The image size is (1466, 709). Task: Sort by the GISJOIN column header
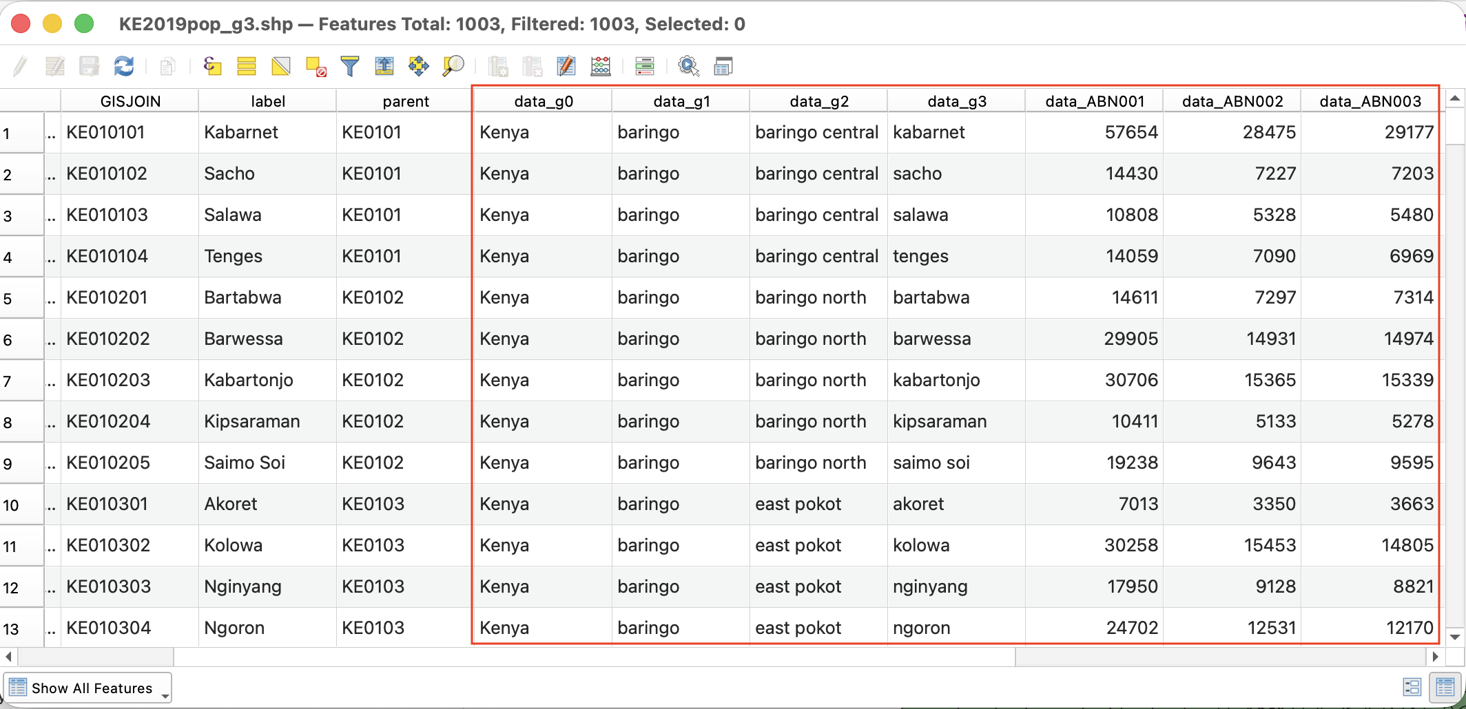(x=130, y=101)
